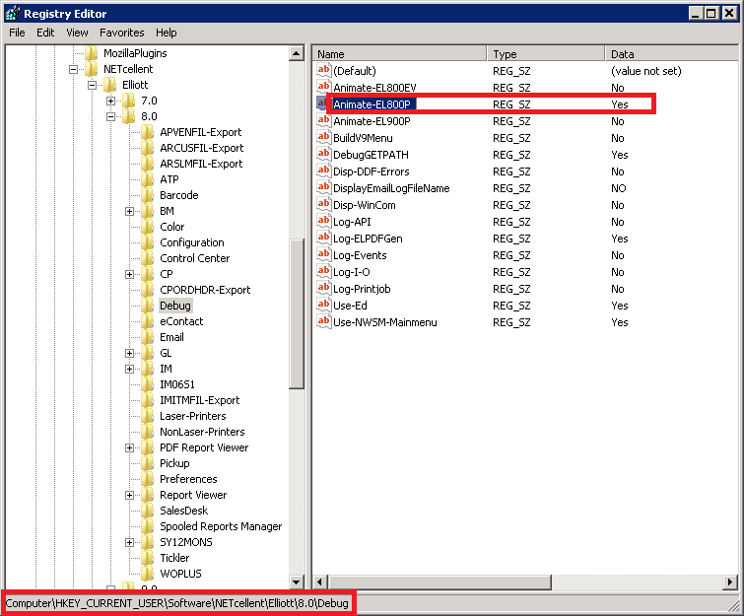
Task: Click the folder icon of NETcellent key
Action: pos(91,69)
